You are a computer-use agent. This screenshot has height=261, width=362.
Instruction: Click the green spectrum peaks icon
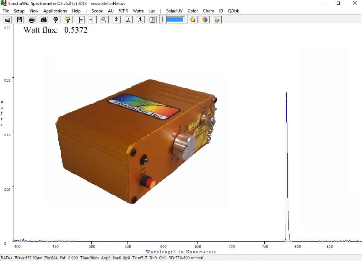pyautogui.click(x=128, y=20)
